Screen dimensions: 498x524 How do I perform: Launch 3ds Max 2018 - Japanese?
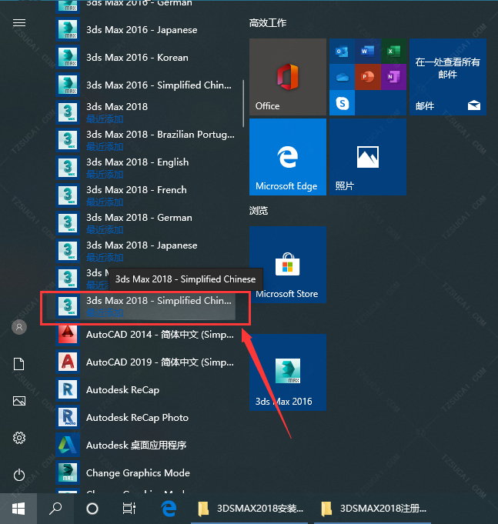coord(145,252)
